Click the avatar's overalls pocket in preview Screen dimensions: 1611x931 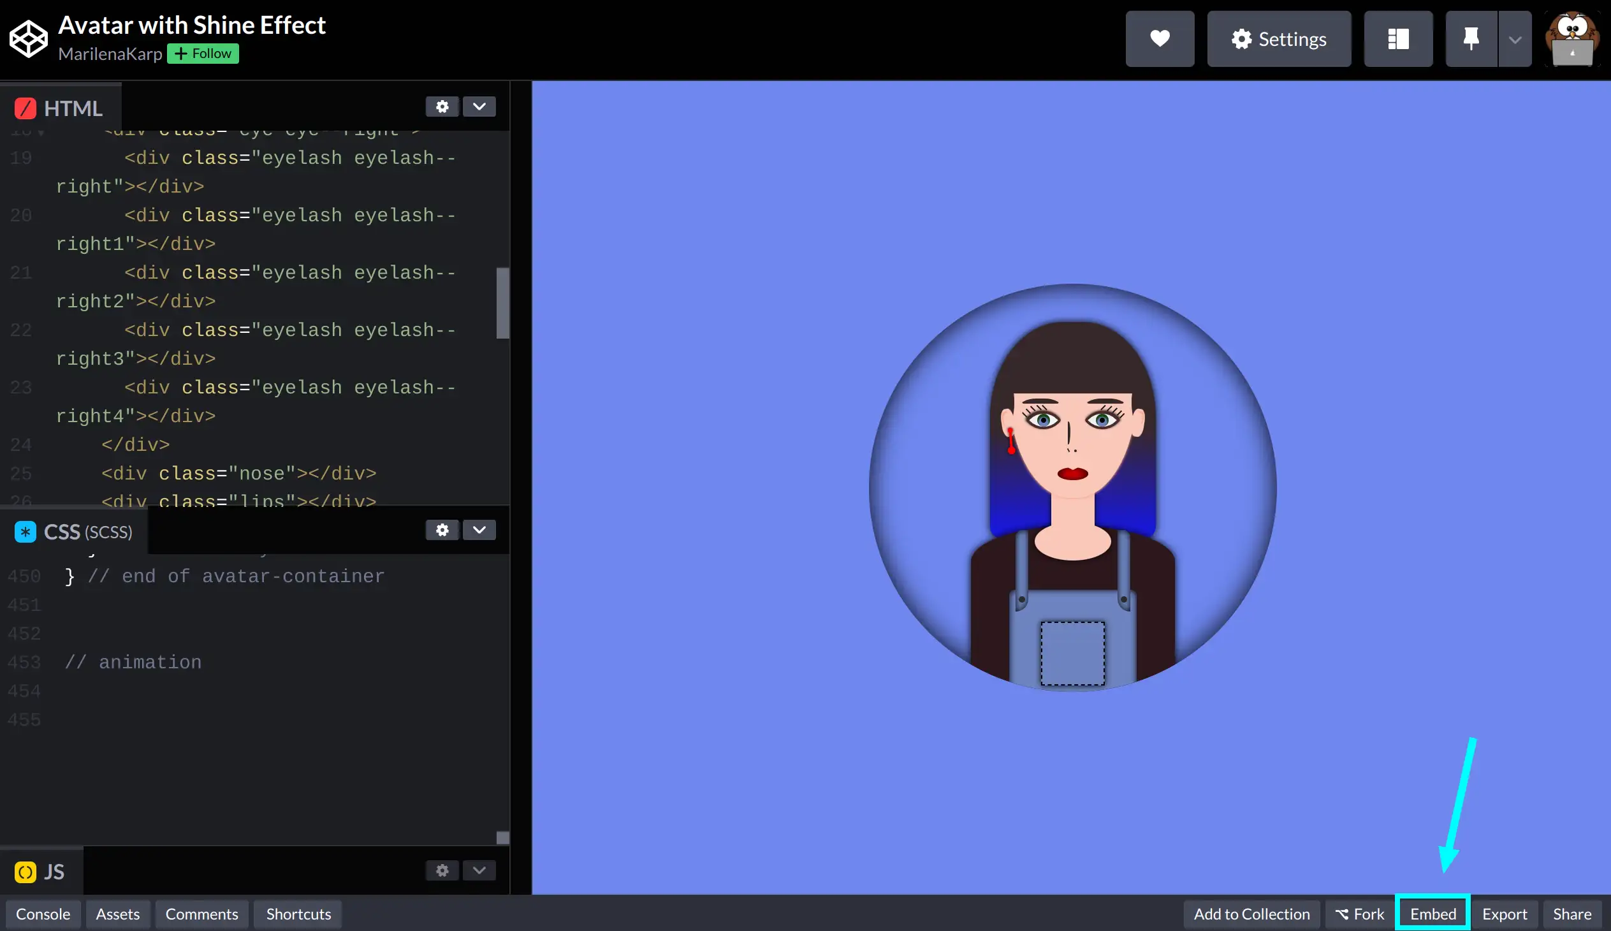tap(1072, 653)
